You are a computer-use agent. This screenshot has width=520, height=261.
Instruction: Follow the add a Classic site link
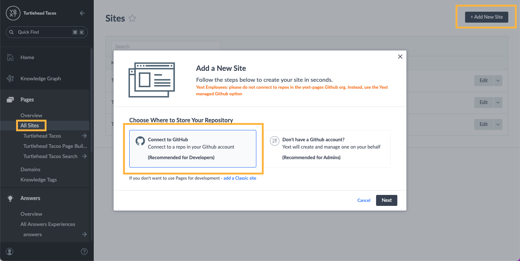pyautogui.click(x=240, y=178)
